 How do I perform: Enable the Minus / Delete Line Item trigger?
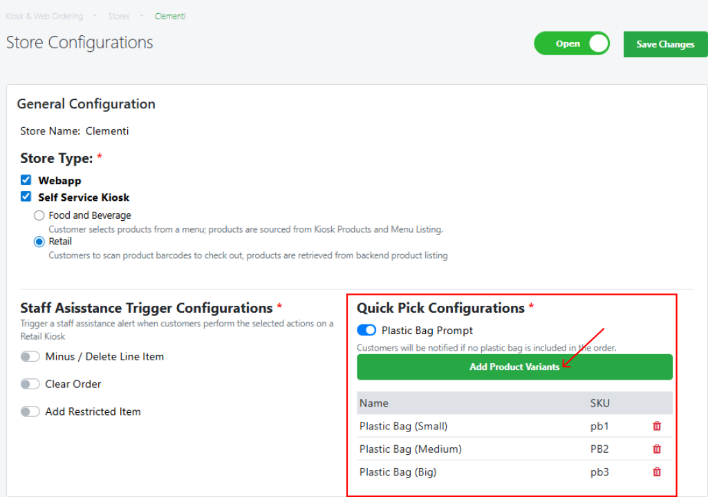pyautogui.click(x=30, y=357)
